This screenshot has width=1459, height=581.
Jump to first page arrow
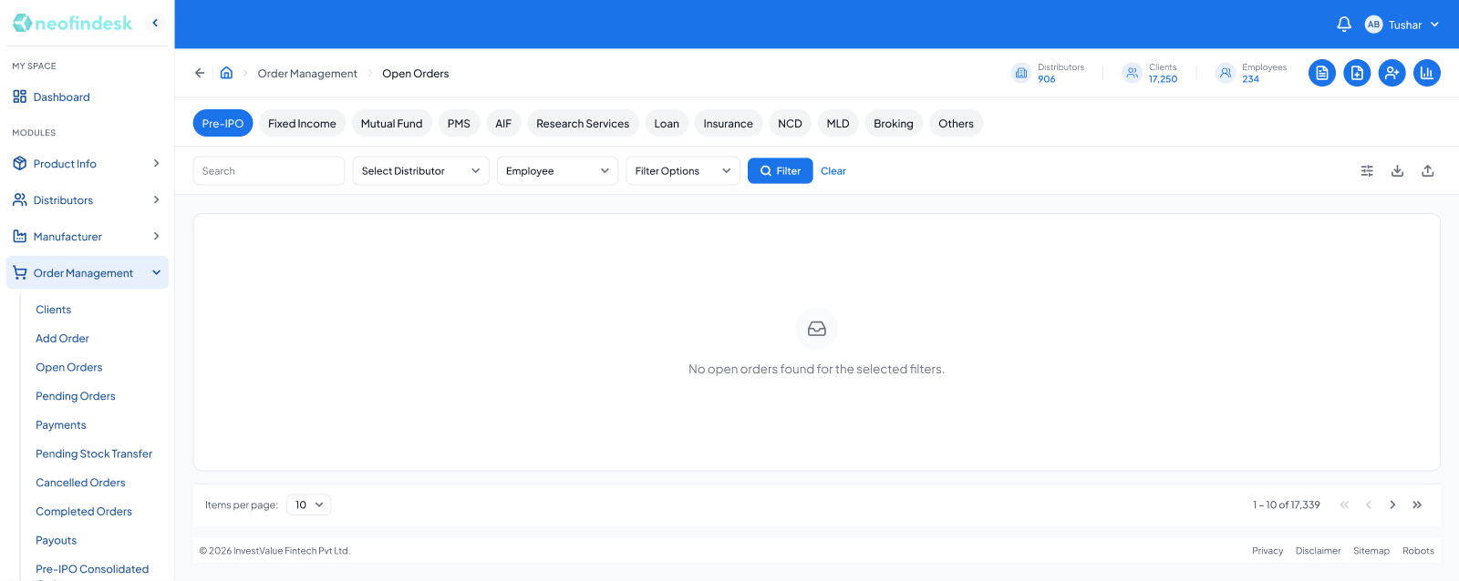tap(1344, 505)
